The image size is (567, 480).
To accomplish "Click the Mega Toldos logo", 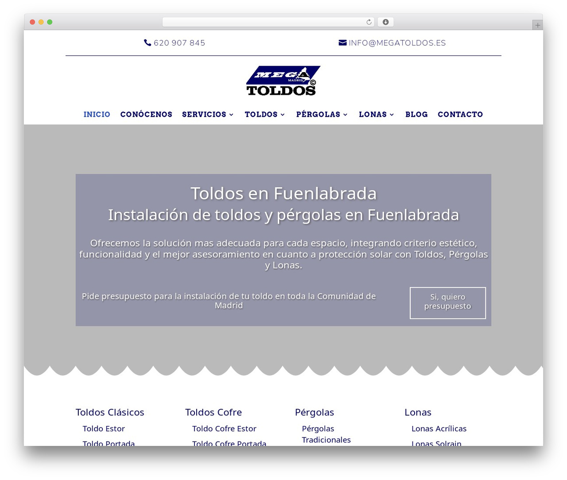I will 283,81.
